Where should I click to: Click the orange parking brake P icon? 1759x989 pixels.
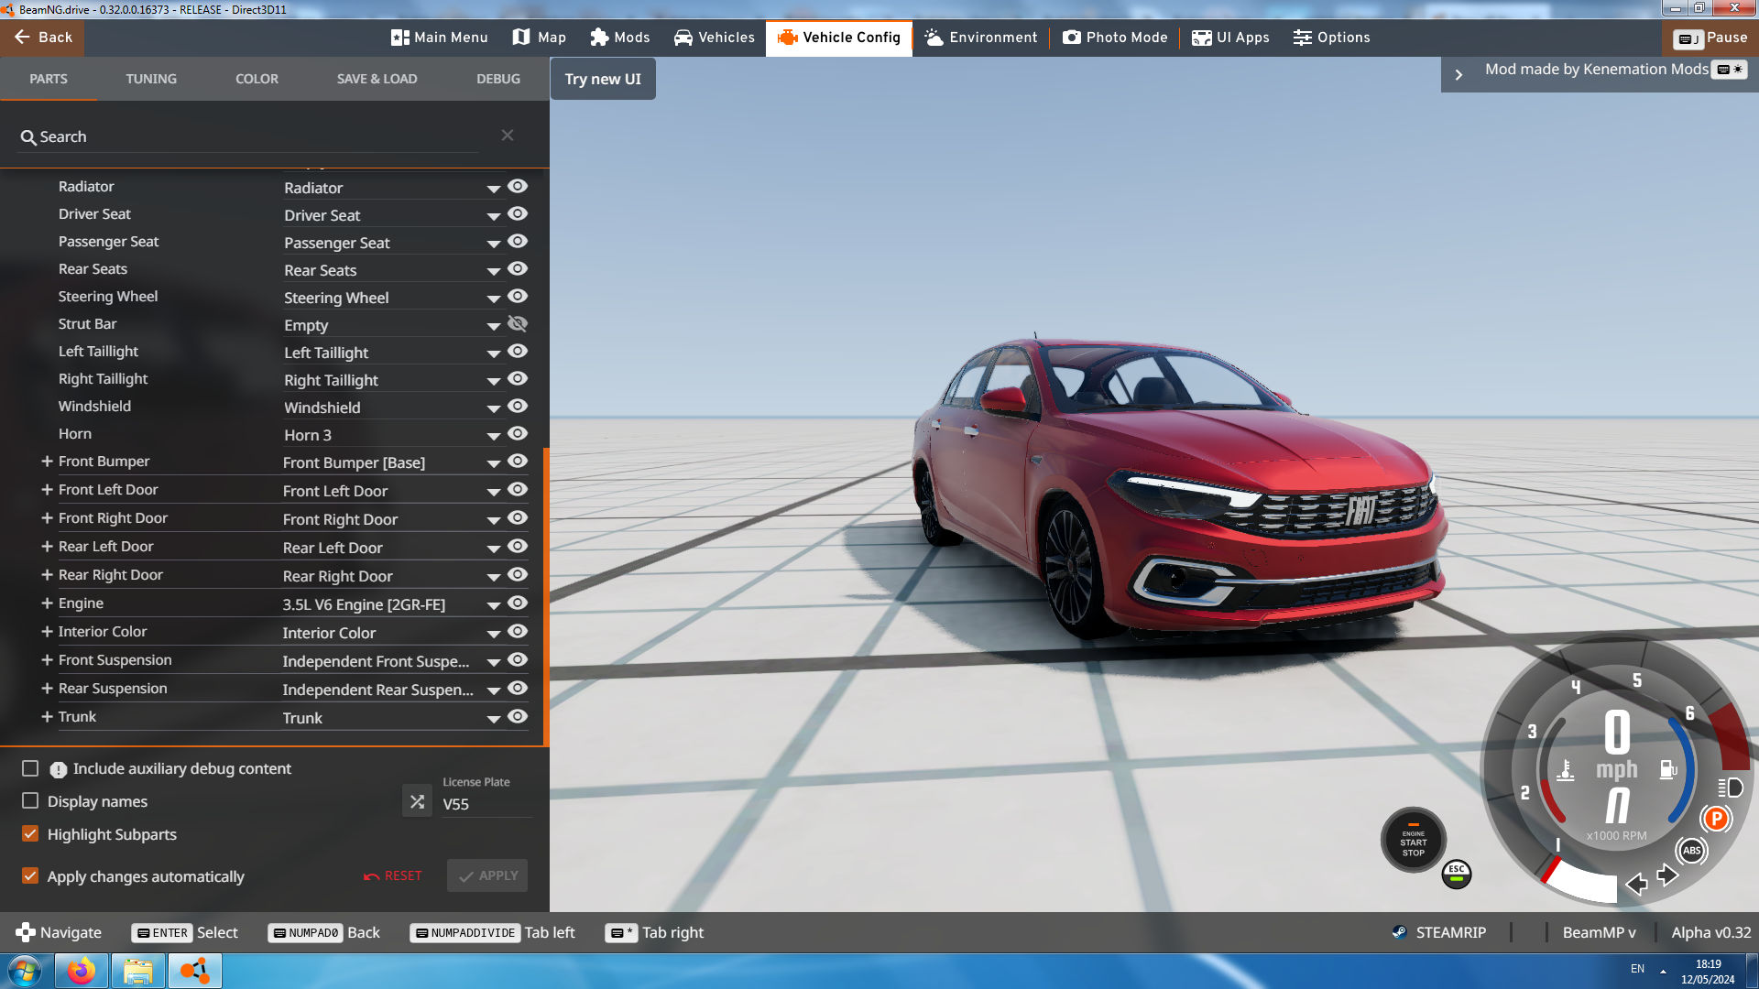coord(1716,819)
